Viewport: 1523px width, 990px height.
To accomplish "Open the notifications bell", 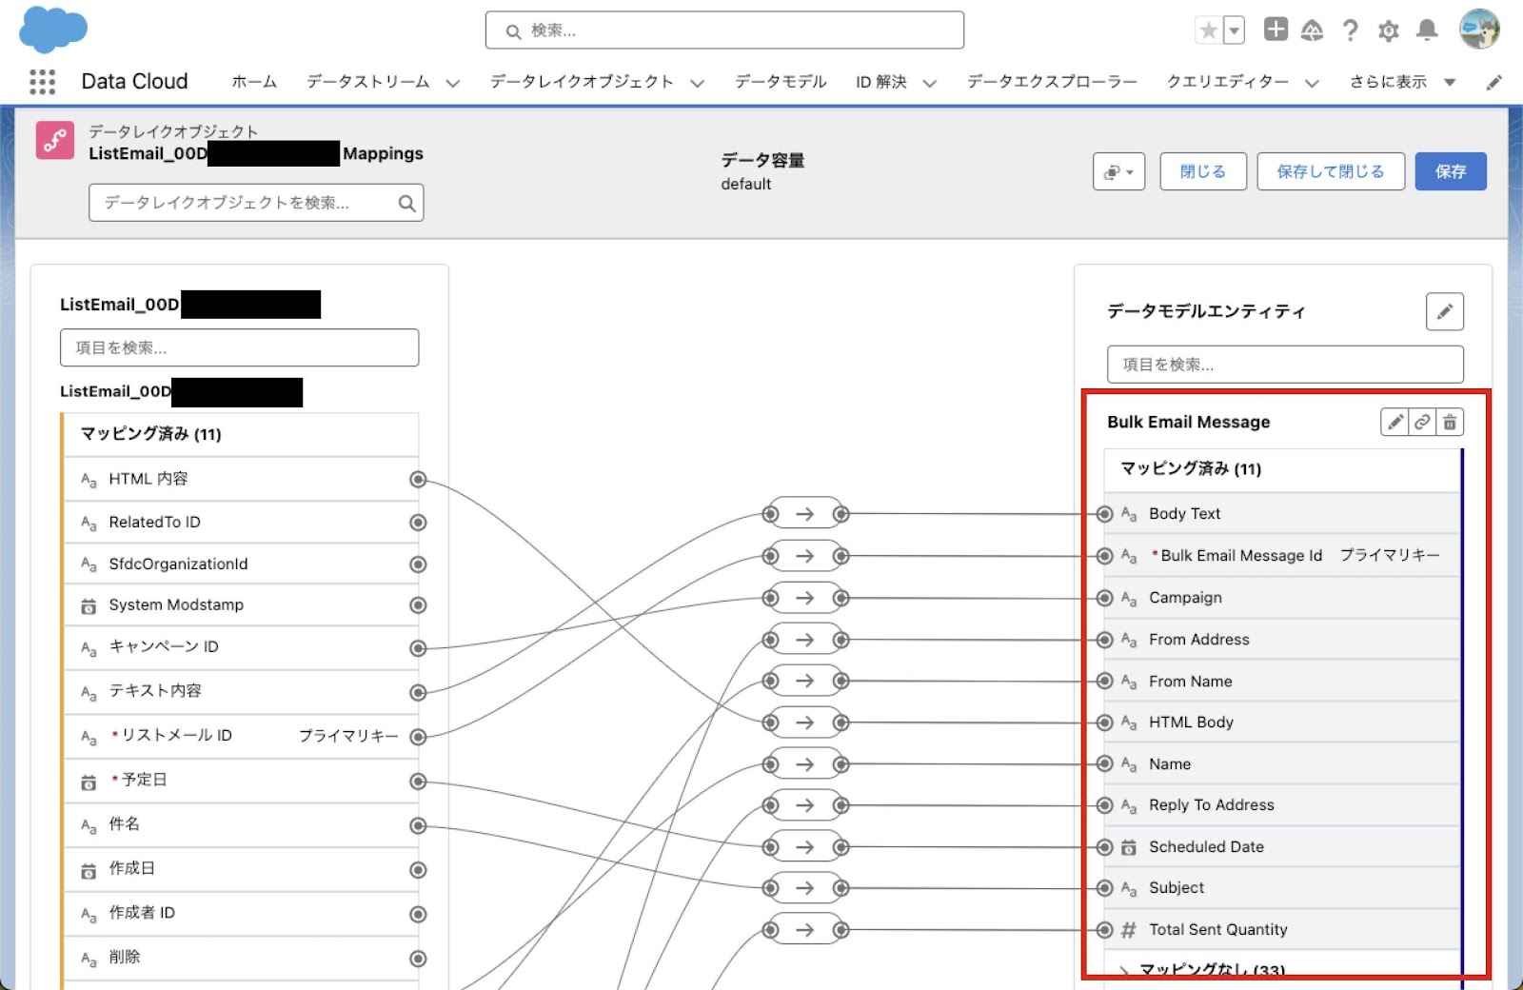I will [1426, 30].
